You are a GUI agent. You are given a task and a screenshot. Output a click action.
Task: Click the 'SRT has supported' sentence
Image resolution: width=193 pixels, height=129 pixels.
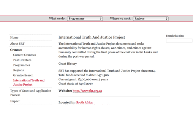(107, 71)
